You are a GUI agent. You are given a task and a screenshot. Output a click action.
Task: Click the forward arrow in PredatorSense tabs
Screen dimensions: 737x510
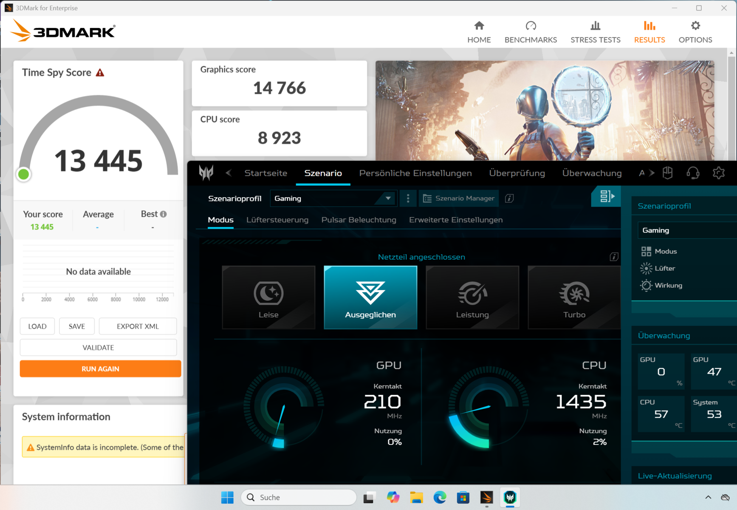(652, 173)
